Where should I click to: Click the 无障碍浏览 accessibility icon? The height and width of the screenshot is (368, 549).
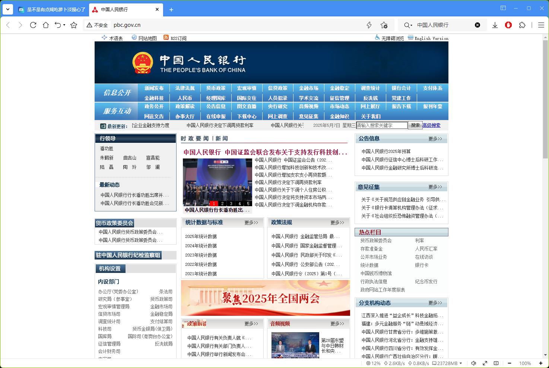(x=377, y=37)
